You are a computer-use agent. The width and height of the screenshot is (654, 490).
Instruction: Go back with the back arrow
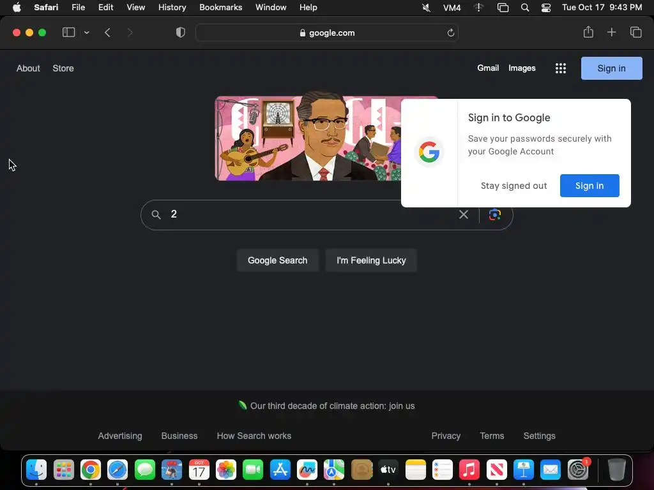(107, 33)
